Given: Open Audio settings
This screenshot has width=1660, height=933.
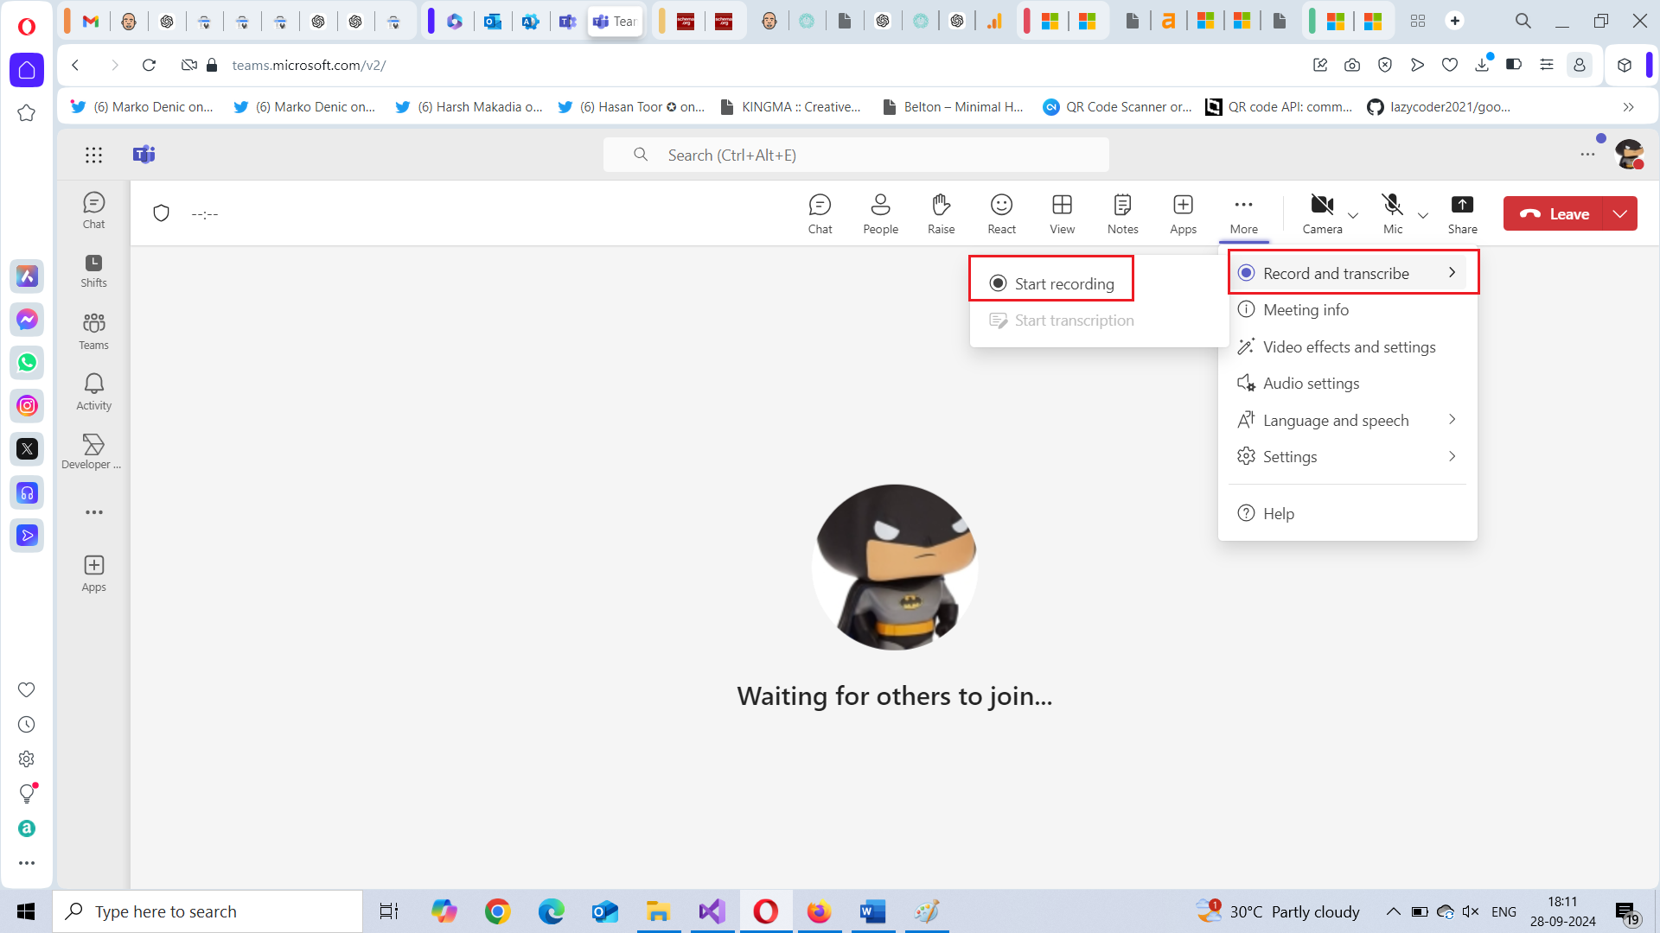Looking at the screenshot, I should (1348, 384).
